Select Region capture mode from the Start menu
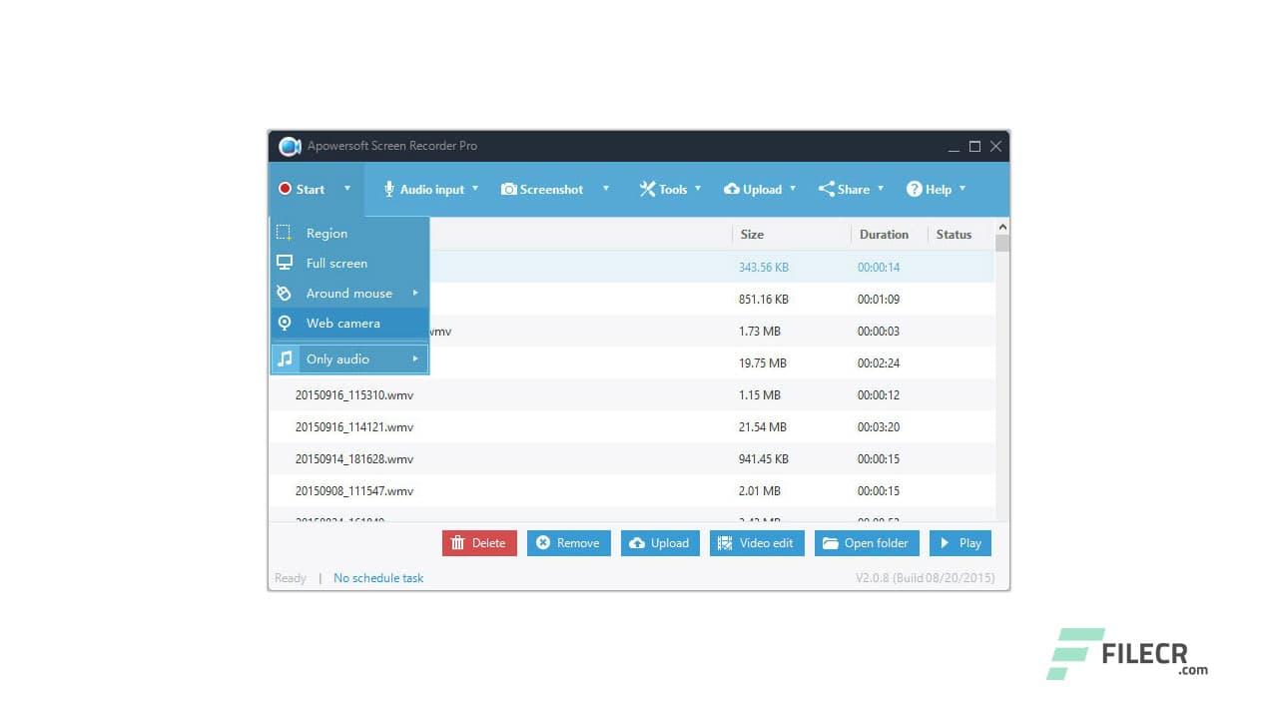This screenshot has width=1278, height=719. [x=326, y=233]
